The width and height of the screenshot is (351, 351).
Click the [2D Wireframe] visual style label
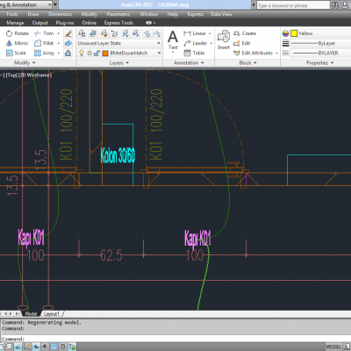35,75
